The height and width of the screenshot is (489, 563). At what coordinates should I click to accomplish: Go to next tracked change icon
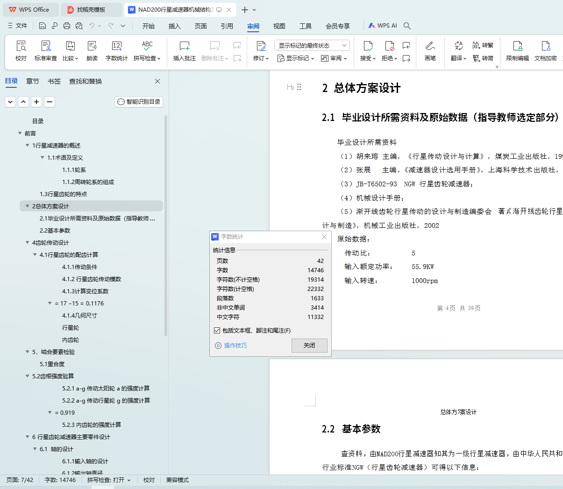(406, 58)
